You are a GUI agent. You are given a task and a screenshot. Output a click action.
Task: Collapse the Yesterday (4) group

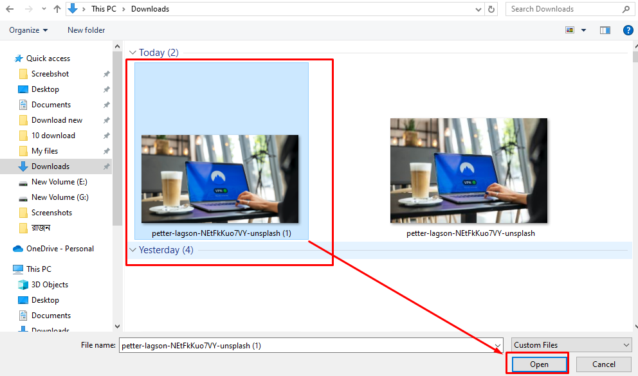click(132, 250)
